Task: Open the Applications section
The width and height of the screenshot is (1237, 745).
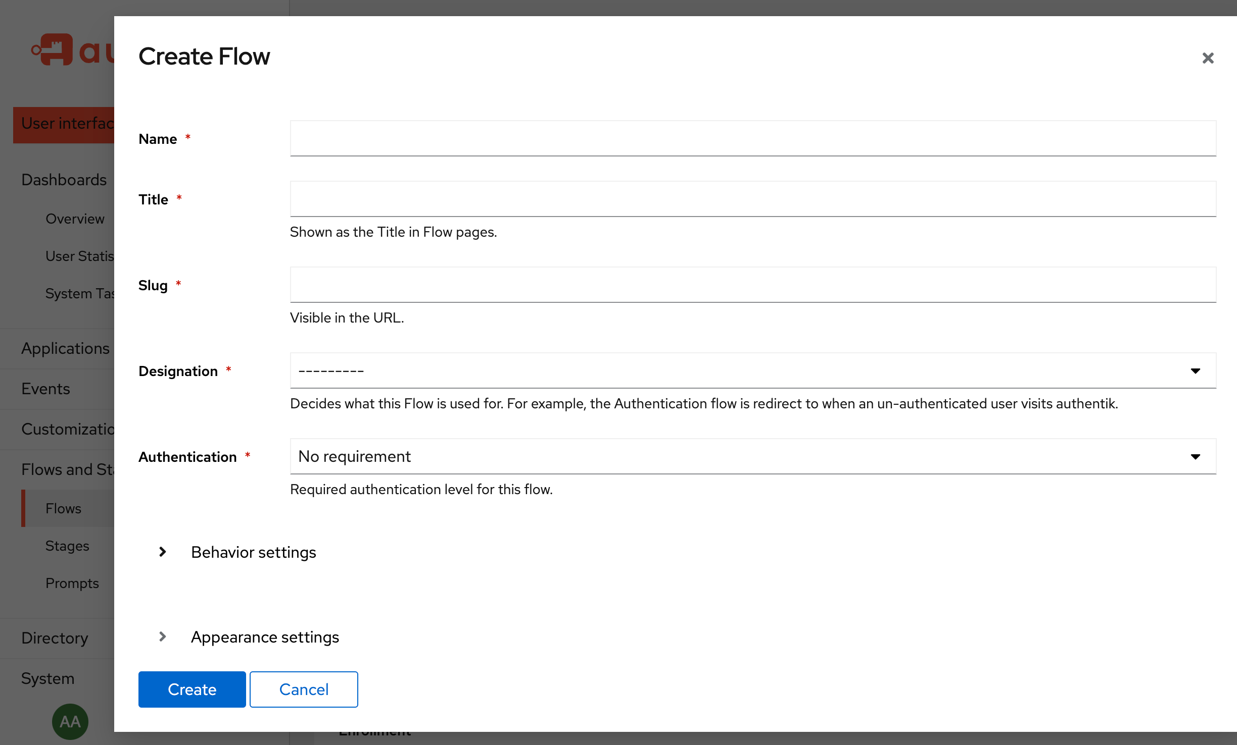Action: (x=65, y=348)
